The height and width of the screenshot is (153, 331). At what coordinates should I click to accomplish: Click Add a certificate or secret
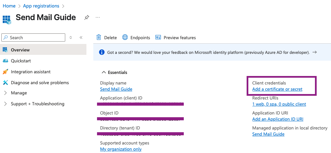pyautogui.click(x=277, y=89)
